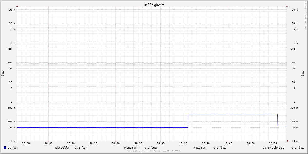Click the left axis 50 k label

tap(12, 10)
